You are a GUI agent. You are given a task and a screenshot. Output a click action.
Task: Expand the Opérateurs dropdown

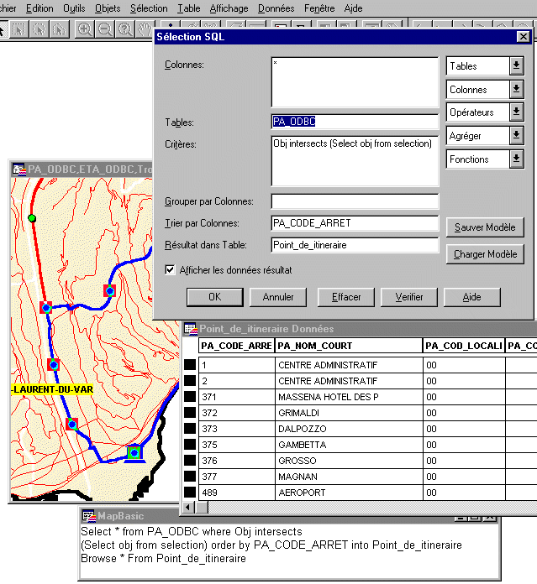pyautogui.click(x=516, y=112)
